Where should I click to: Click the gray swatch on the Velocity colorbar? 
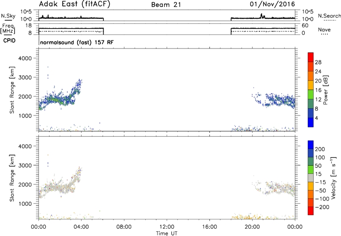pyautogui.click(x=311, y=178)
